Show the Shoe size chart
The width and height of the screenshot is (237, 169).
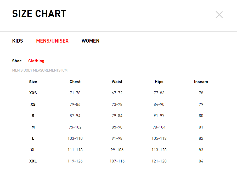point(17,61)
